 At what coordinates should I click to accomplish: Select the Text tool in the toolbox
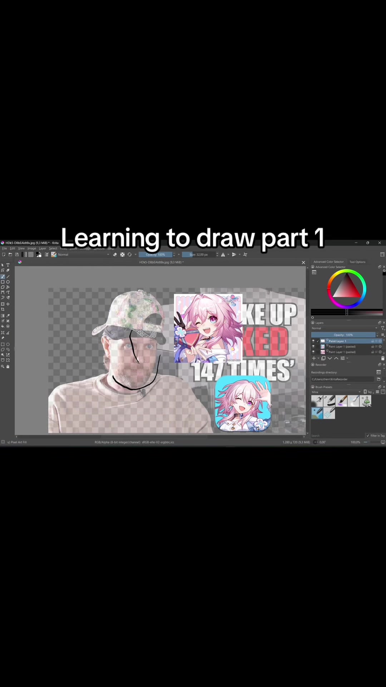(x=8, y=265)
